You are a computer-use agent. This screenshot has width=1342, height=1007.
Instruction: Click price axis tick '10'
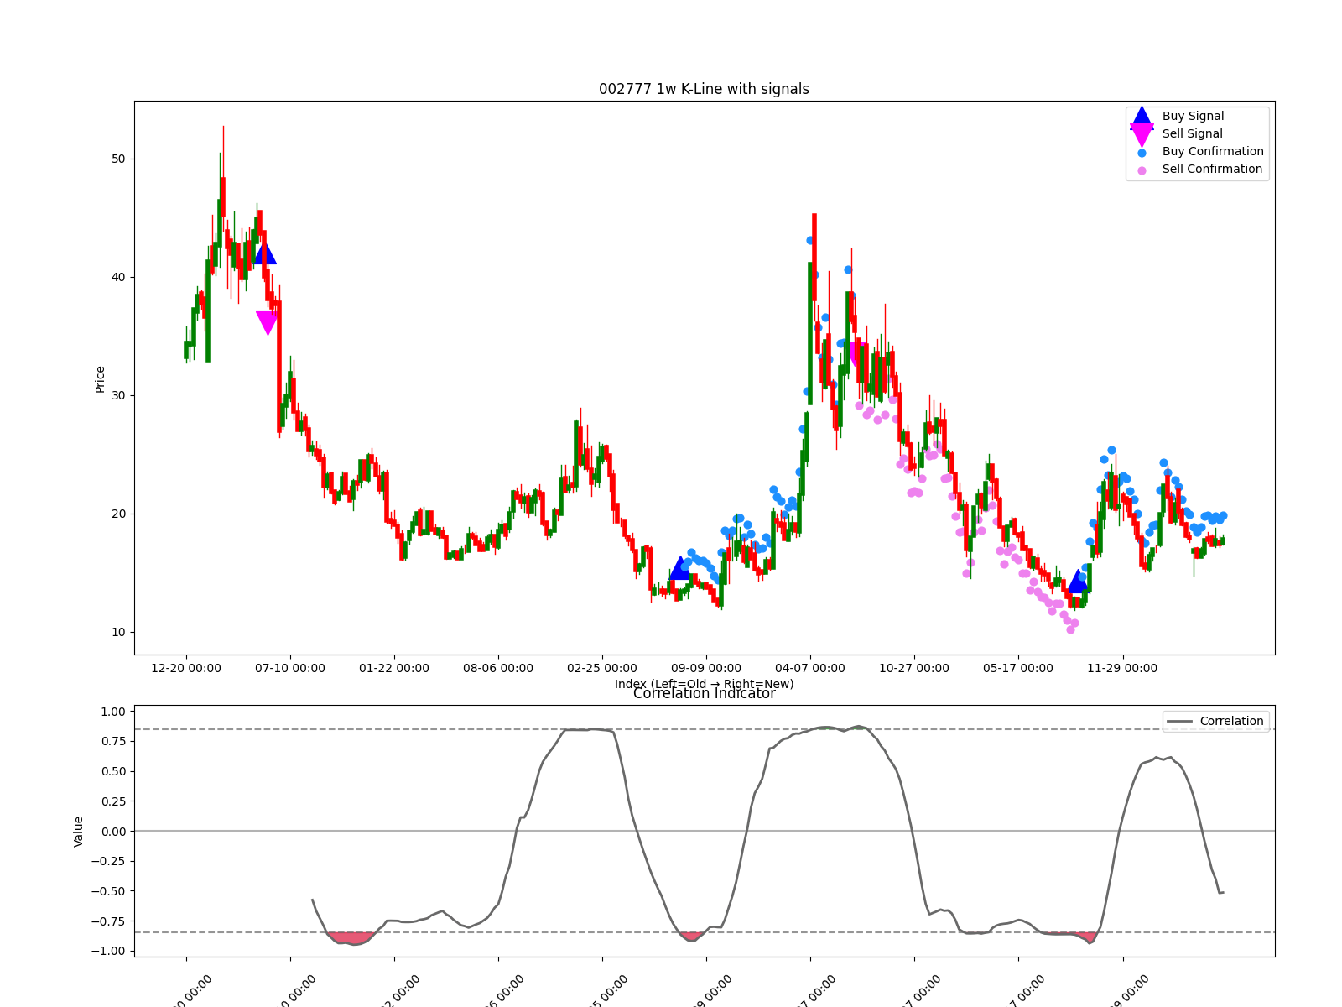(118, 632)
